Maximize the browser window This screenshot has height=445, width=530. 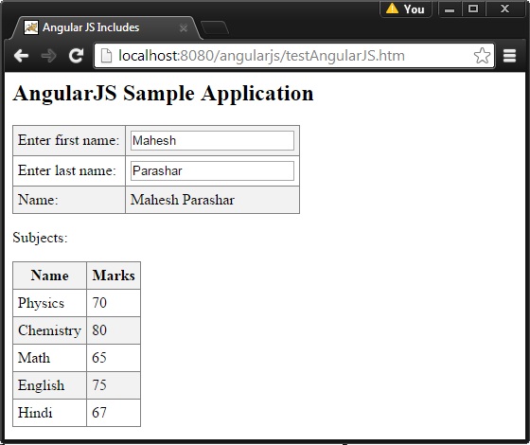[x=473, y=9]
